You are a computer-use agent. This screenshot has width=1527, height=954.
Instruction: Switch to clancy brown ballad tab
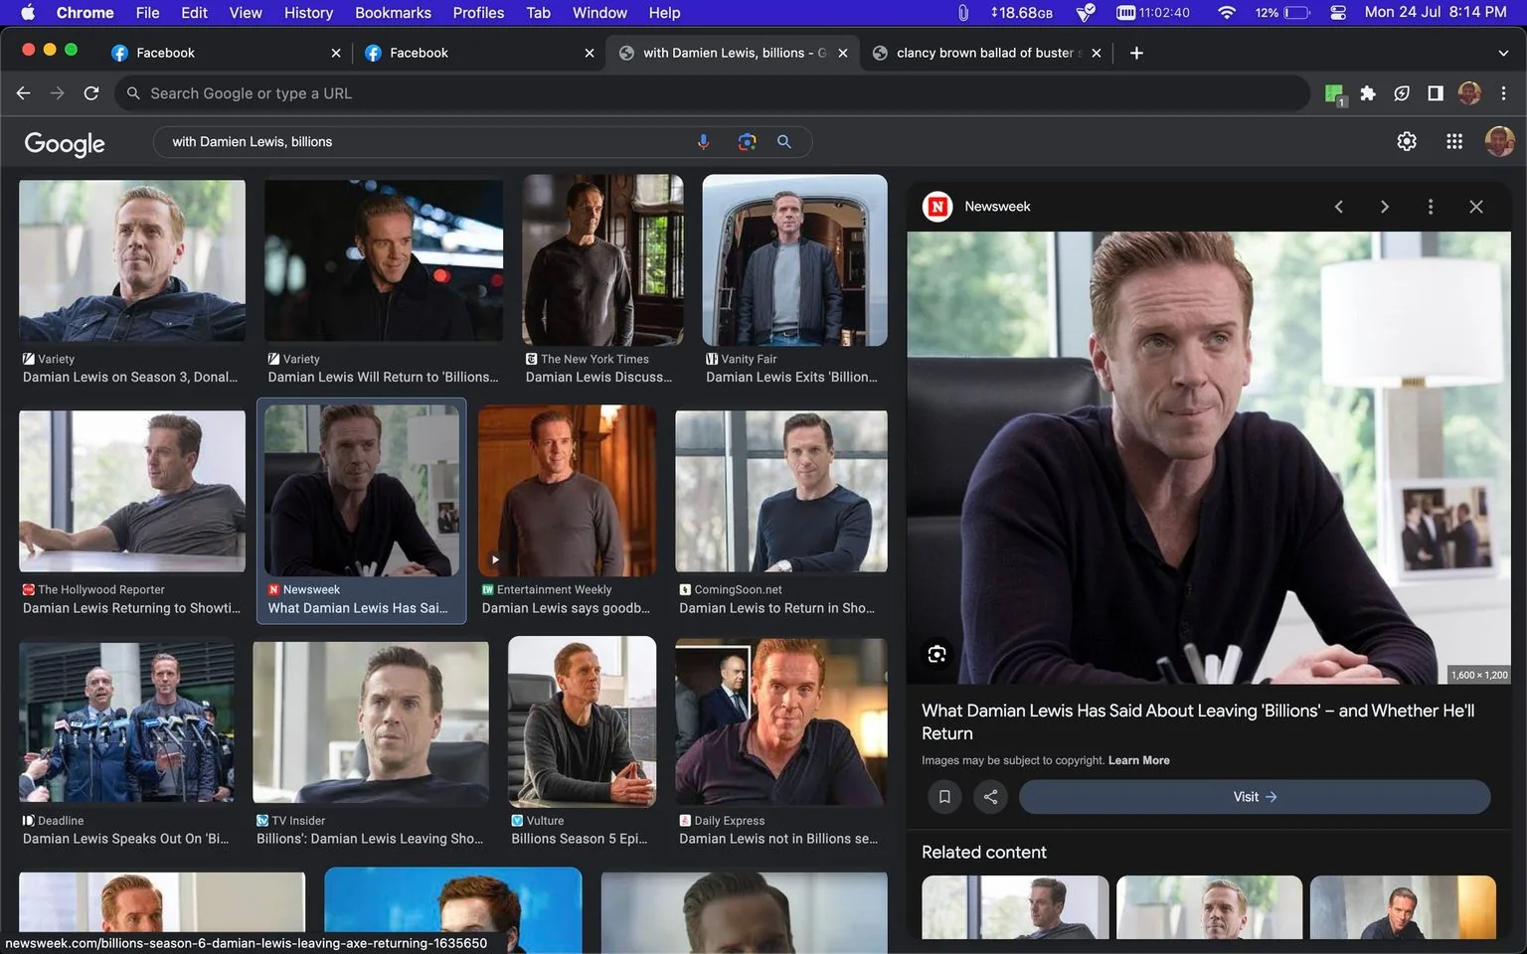coord(985,53)
